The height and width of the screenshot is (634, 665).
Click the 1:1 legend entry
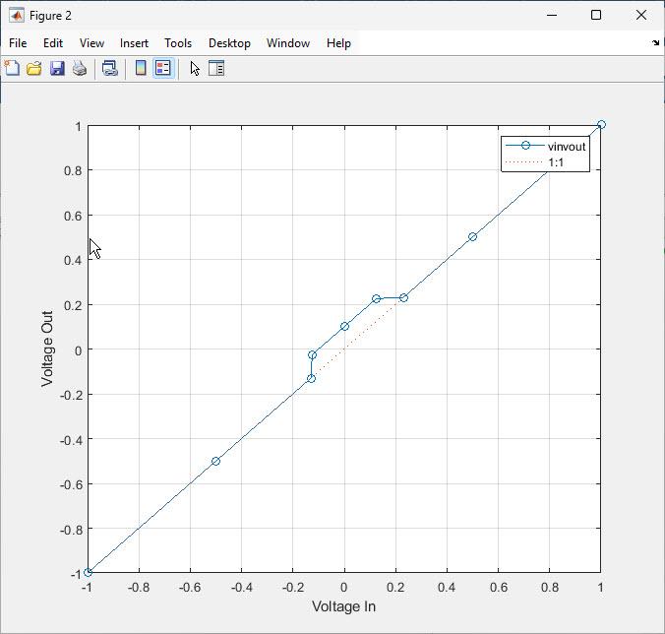tap(556, 161)
